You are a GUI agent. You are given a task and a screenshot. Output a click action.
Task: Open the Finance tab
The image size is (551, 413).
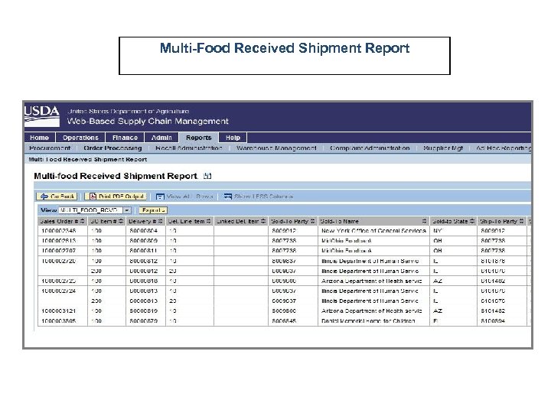125,138
